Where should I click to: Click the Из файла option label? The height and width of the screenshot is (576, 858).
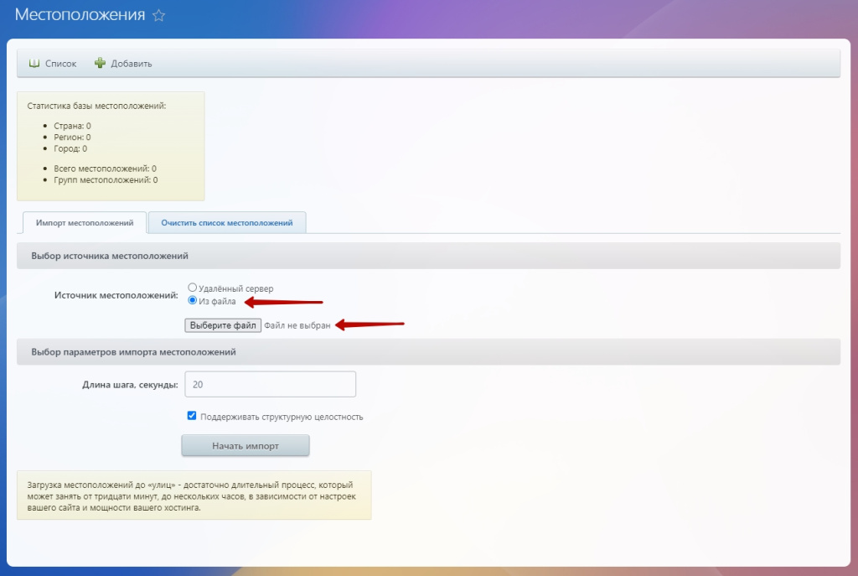point(217,301)
